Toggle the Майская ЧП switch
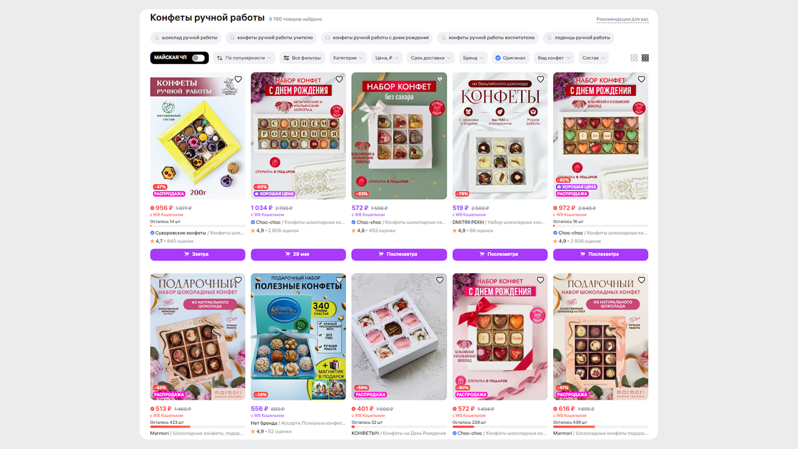Image resolution: width=798 pixels, height=449 pixels. point(198,58)
